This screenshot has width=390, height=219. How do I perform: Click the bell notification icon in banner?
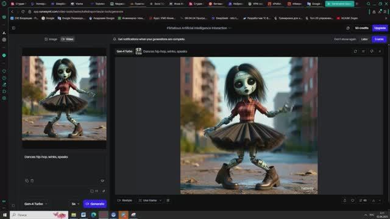click(115, 39)
